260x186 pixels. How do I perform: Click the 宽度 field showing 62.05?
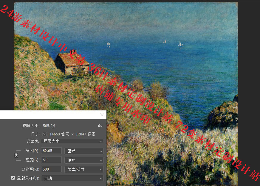click(x=51, y=151)
